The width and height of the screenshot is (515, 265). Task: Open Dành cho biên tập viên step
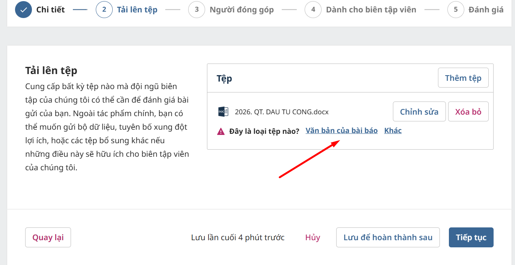click(371, 10)
